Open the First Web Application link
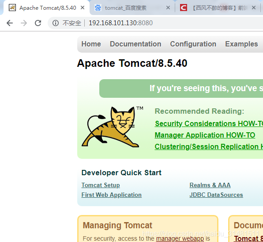This screenshot has height=242, width=263. [x=112, y=195]
